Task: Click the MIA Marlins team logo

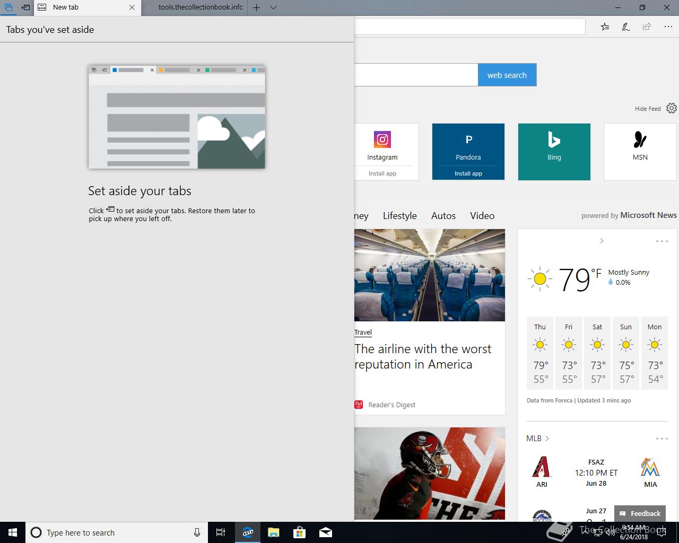Action: pos(650,467)
